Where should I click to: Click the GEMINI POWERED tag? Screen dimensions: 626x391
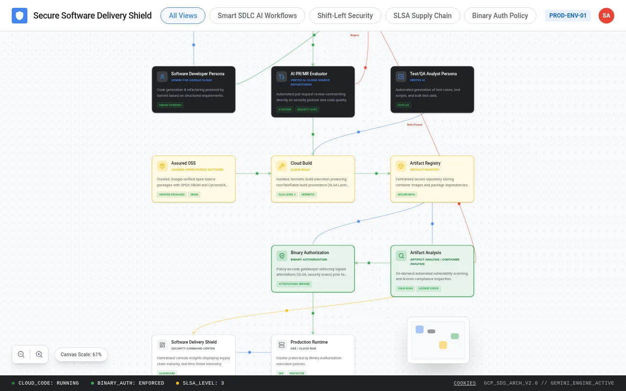pyautogui.click(x=170, y=105)
